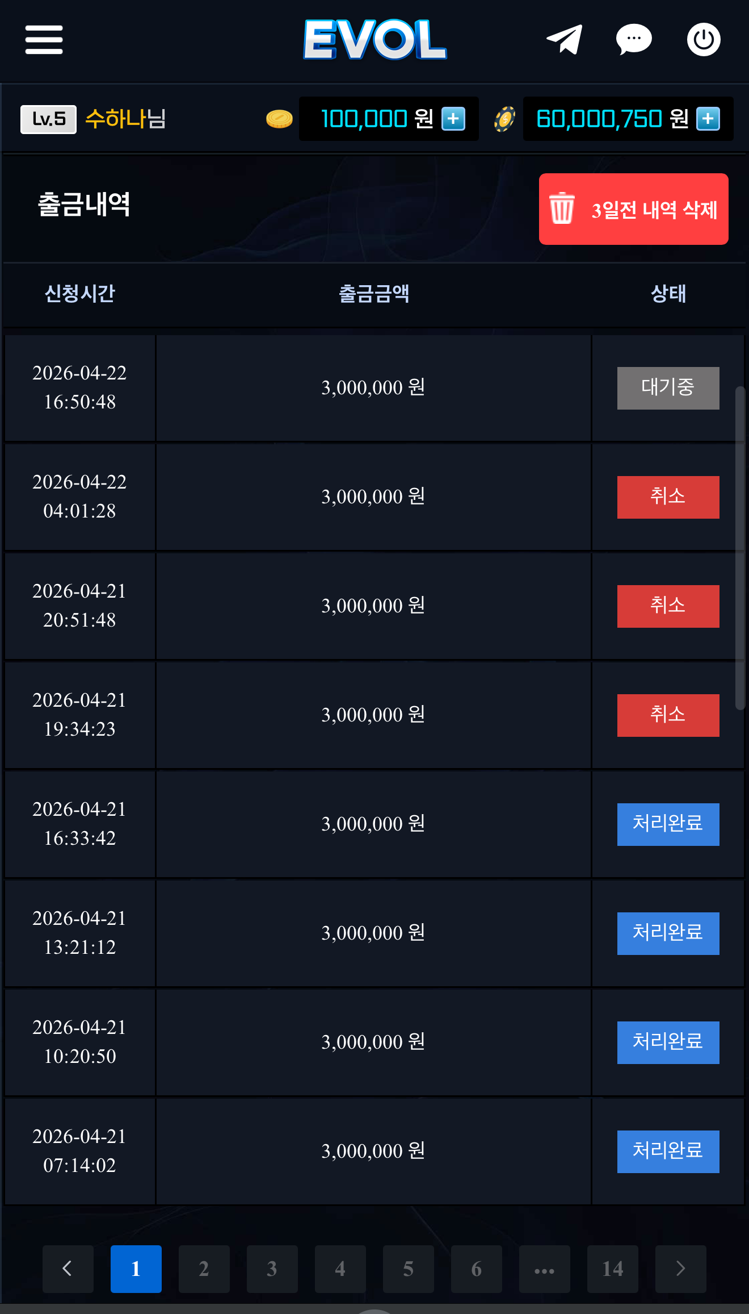The height and width of the screenshot is (1314, 749).
Task: Jump to last page 14
Action: point(613,1269)
